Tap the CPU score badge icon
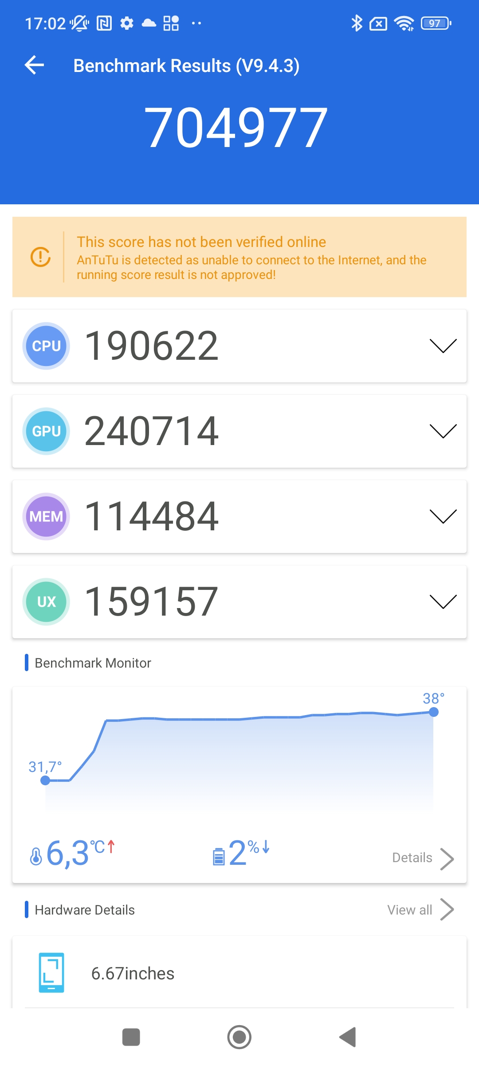 (46, 346)
